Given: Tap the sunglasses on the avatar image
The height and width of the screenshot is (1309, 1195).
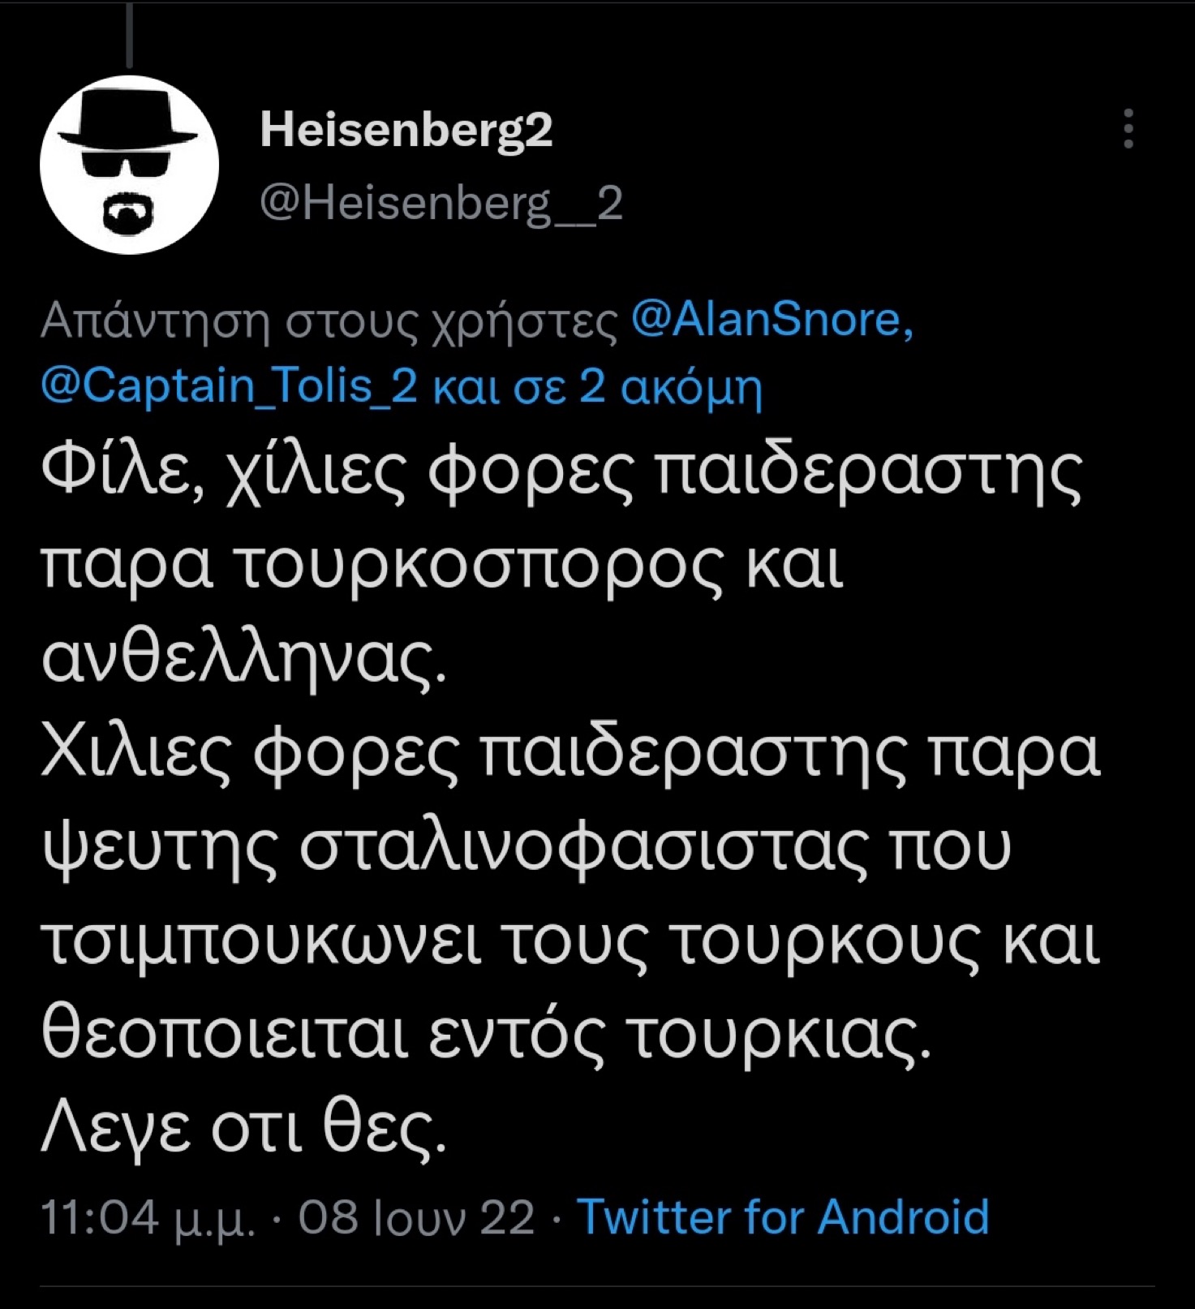Looking at the screenshot, I should coord(128,166).
